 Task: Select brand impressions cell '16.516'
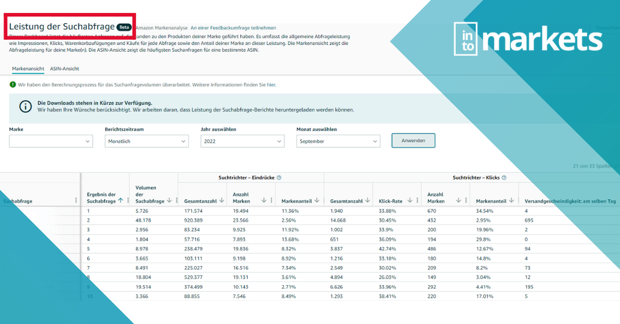point(241,267)
